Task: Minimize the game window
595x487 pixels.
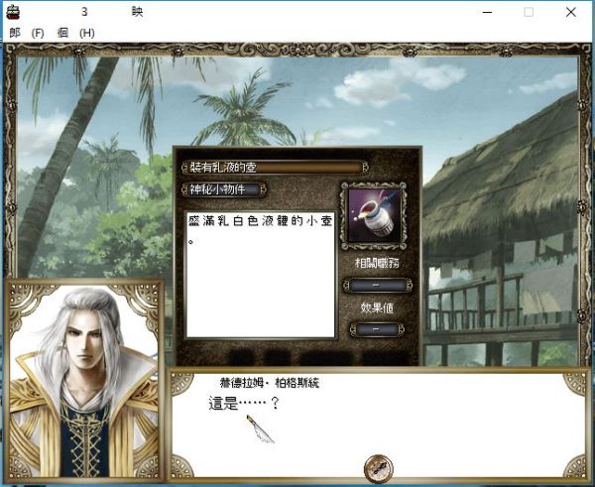Action: coord(487,12)
